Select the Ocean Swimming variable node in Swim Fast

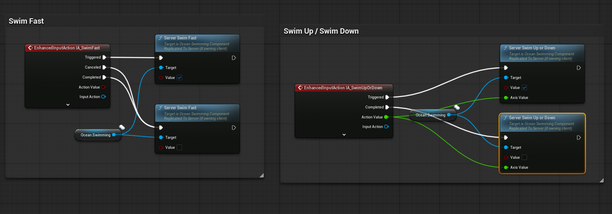coord(98,135)
